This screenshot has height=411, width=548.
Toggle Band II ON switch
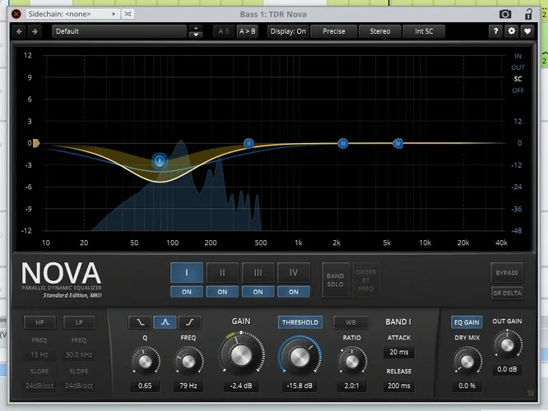point(222,292)
